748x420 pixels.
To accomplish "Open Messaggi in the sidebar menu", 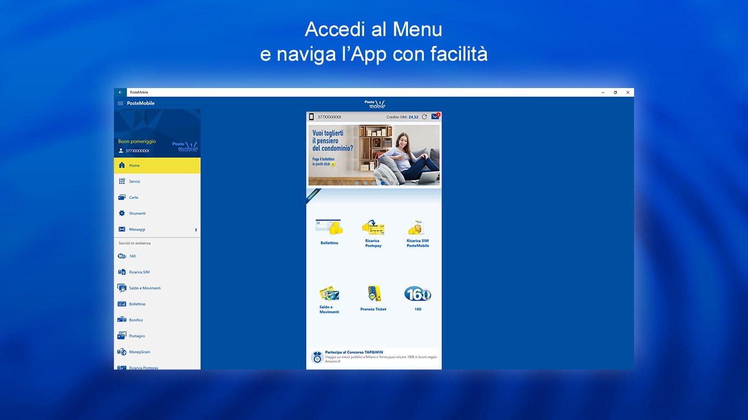I will coord(157,230).
